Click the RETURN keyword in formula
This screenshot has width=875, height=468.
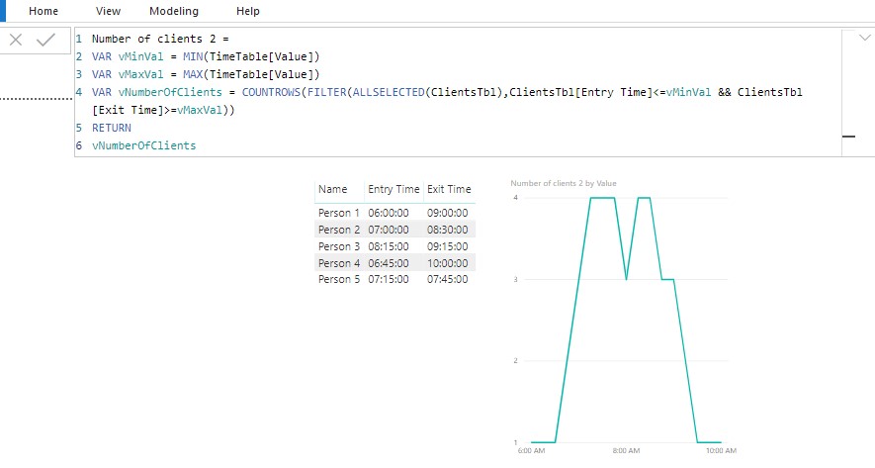click(112, 128)
